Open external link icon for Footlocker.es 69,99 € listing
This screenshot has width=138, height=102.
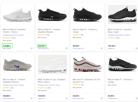pos(137,99)
